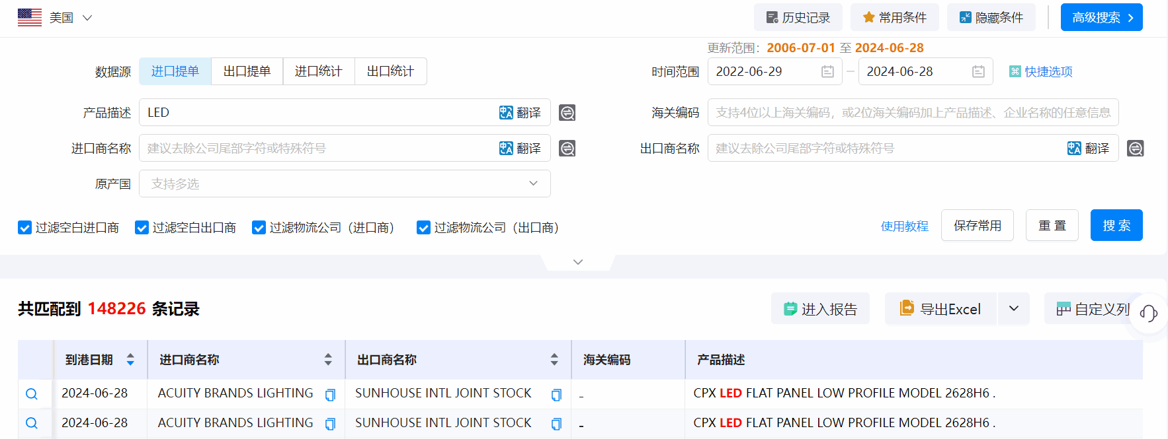The width and height of the screenshot is (1168, 439).
Task: Click the magnifier icon in first result row
Action: click(x=32, y=394)
